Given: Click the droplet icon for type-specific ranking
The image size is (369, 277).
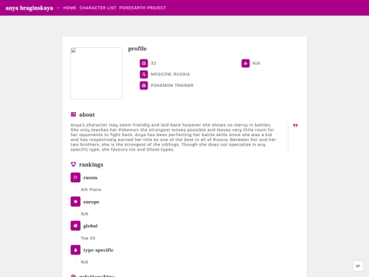Looking at the screenshot, I should [75, 250].
